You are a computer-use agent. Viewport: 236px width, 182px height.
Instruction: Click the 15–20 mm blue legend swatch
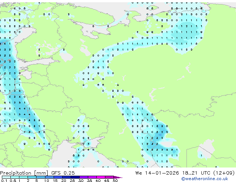[x=58, y=177]
